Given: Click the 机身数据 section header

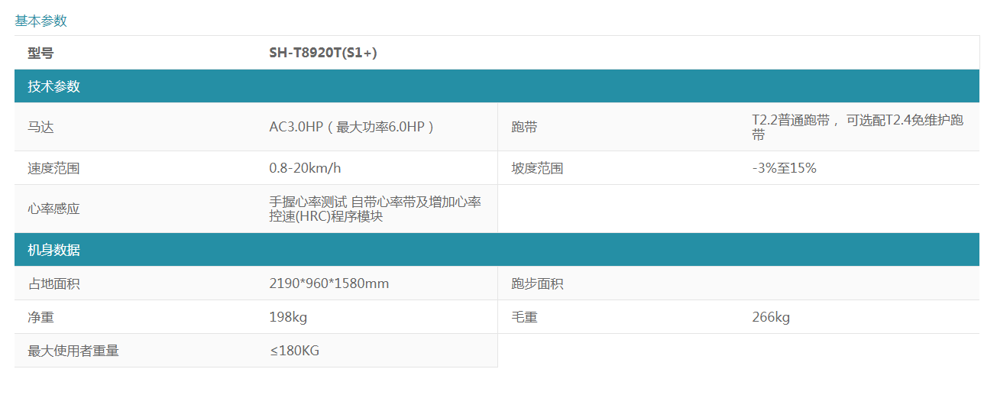Looking at the screenshot, I should click(x=53, y=250).
